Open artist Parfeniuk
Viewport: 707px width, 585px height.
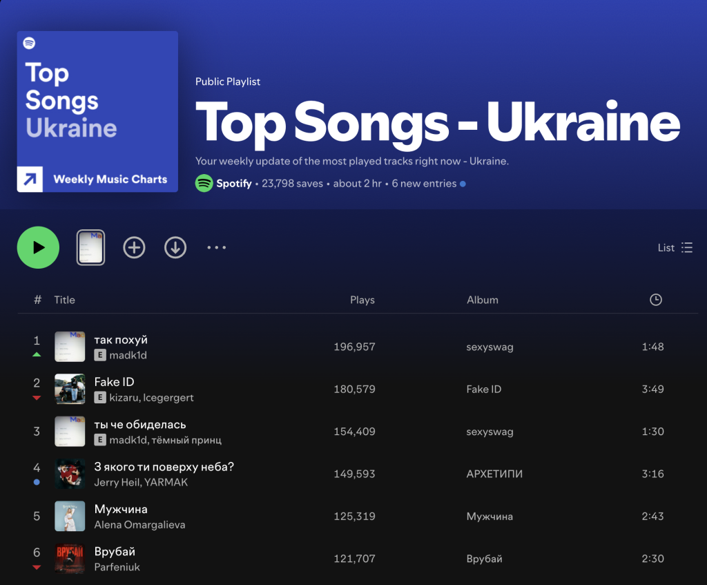pos(117,567)
